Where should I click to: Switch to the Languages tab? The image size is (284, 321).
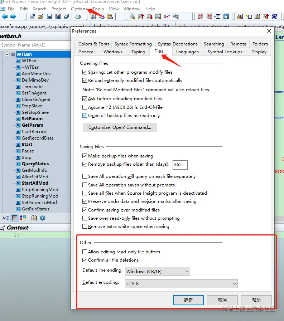[187, 52]
